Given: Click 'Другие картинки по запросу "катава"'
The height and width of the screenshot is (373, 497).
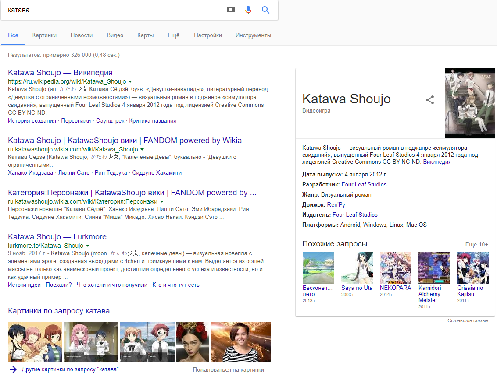Looking at the screenshot, I should (70, 369).
